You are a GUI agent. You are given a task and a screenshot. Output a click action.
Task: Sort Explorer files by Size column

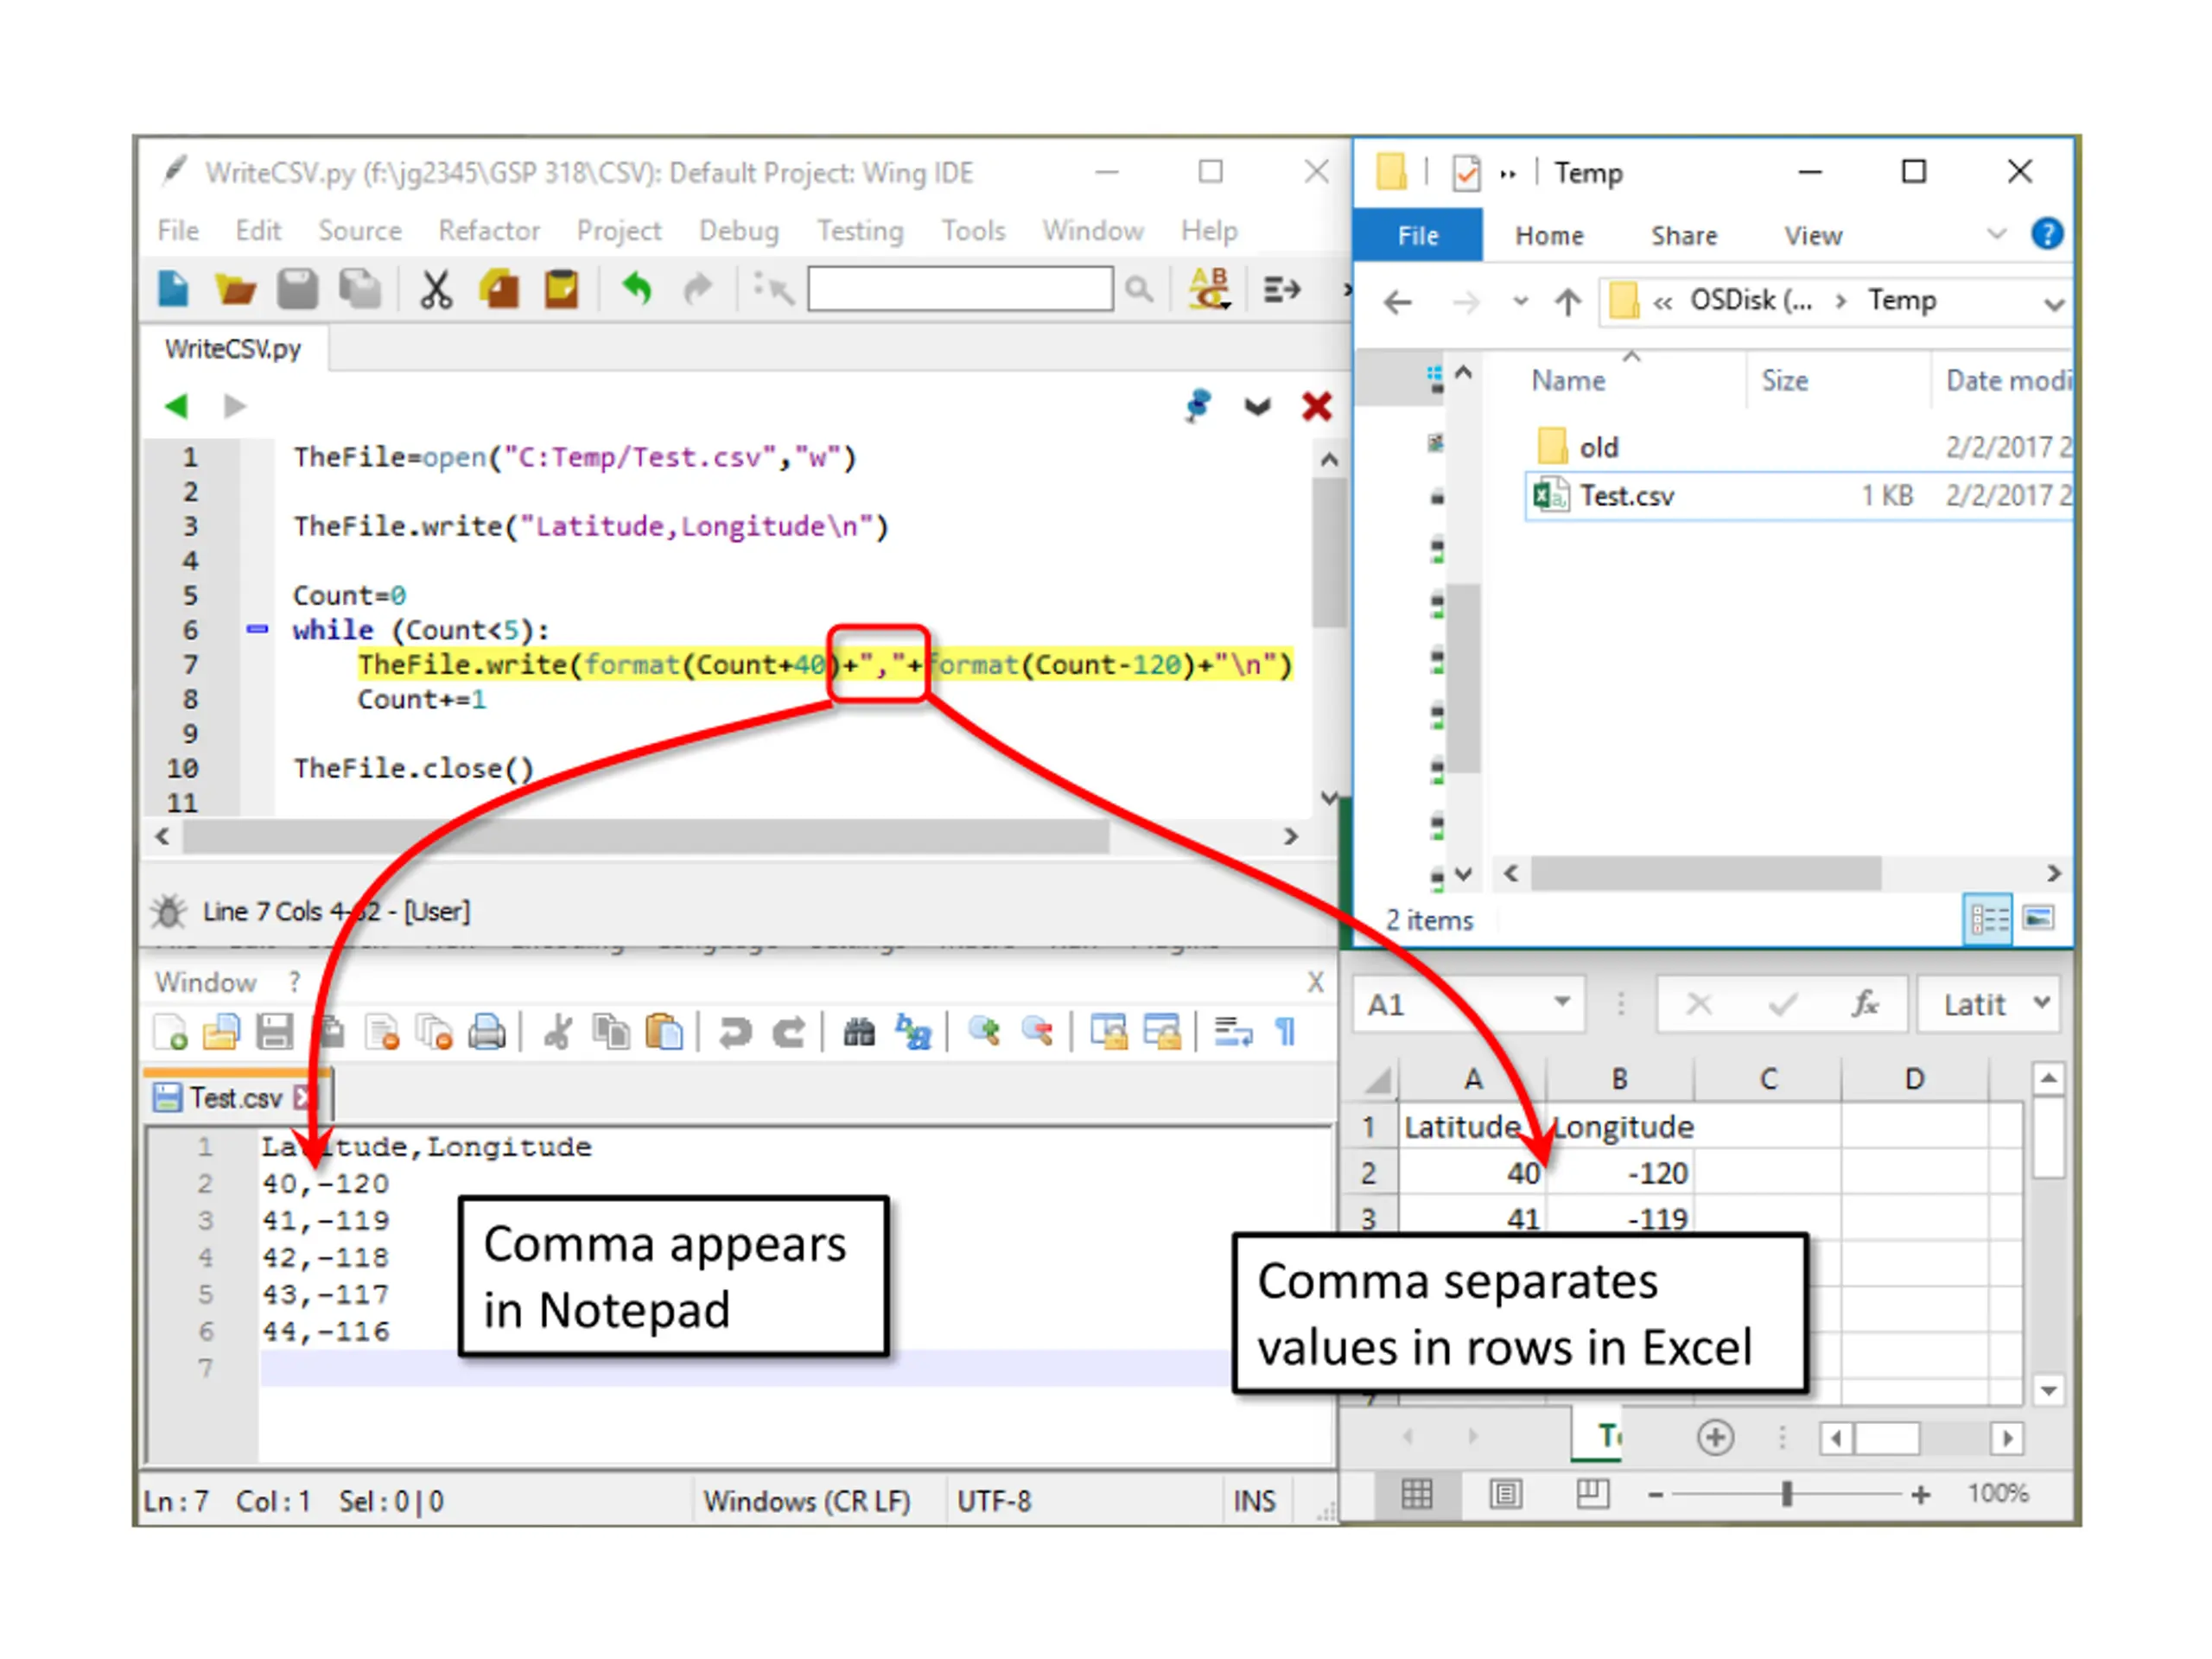pos(1784,381)
